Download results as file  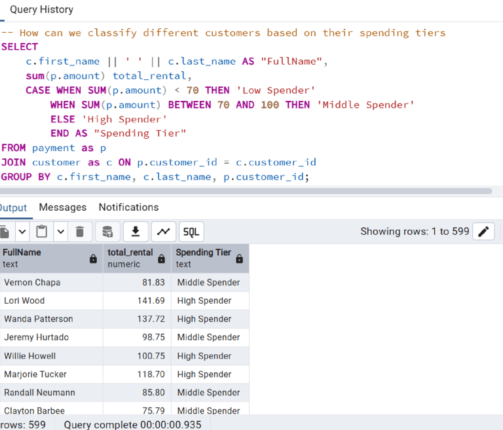[136, 231]
